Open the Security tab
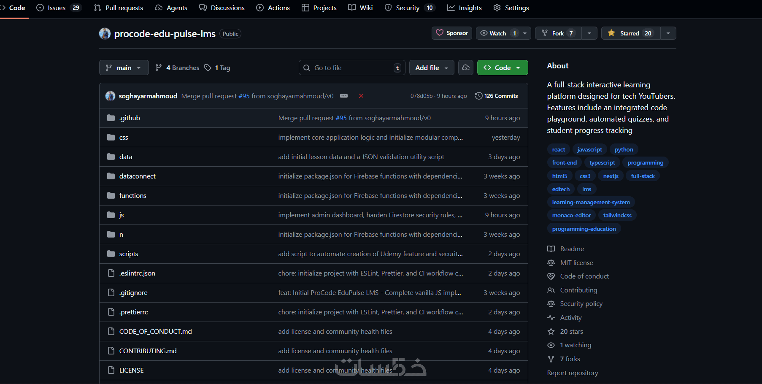 pos(409,8)
